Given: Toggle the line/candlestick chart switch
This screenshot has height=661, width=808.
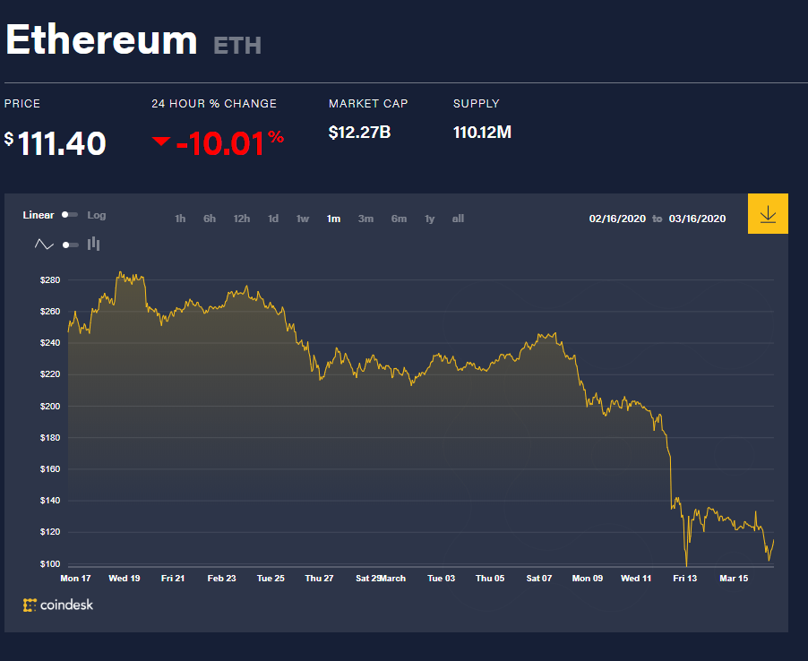Looking at the screenshot, I should click(x=70, y=245).
